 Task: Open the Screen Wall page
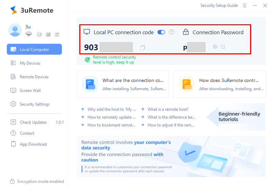pos(30,91)
